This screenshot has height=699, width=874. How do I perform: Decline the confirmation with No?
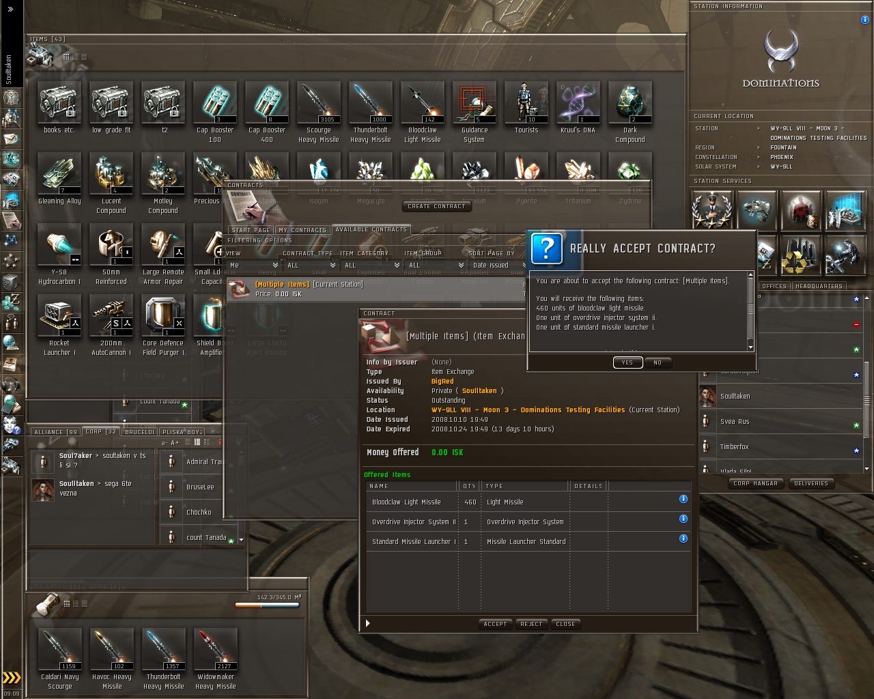point(658,362)
